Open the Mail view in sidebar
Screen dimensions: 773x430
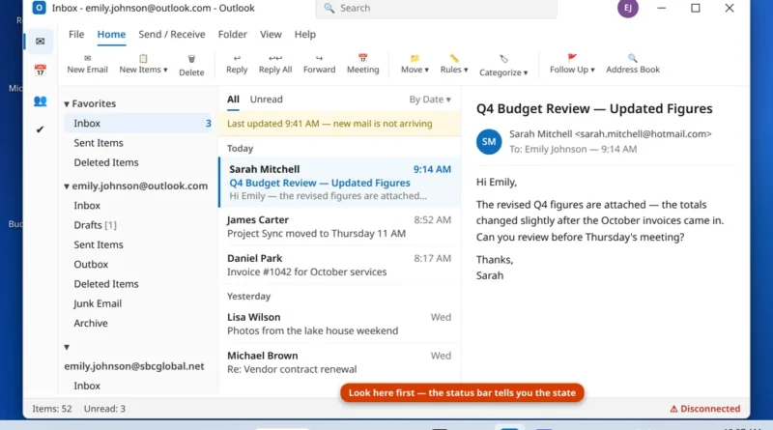point(40,41)
